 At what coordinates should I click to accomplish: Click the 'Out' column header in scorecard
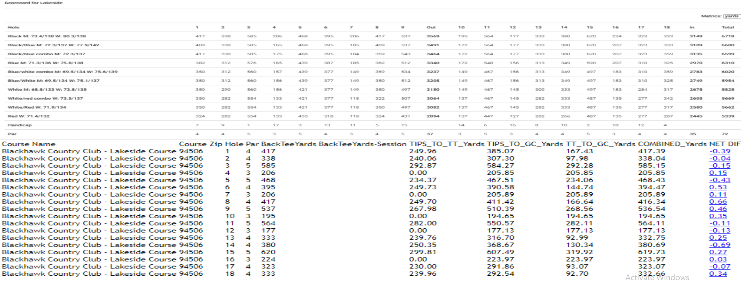(x=431, y=28)
